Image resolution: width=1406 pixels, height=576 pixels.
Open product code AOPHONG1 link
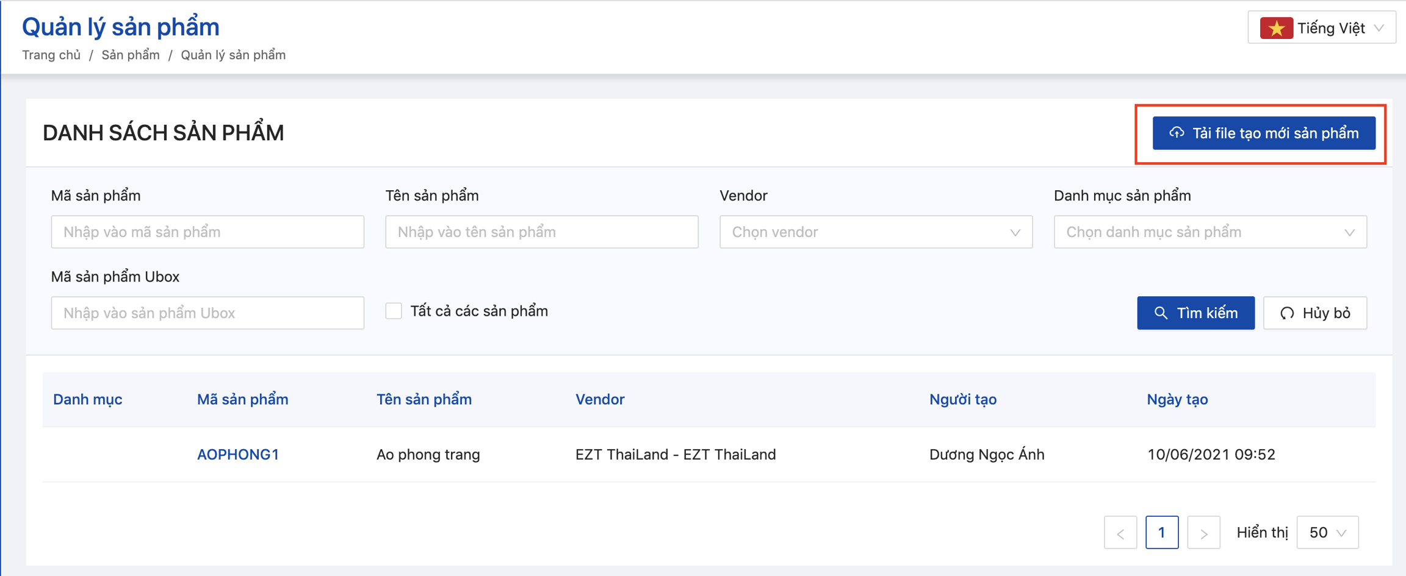237,455
